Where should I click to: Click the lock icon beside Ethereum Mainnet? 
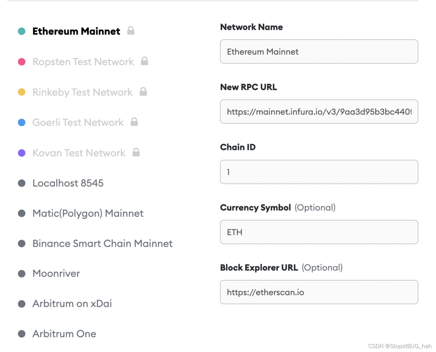[x=131, y=31]
